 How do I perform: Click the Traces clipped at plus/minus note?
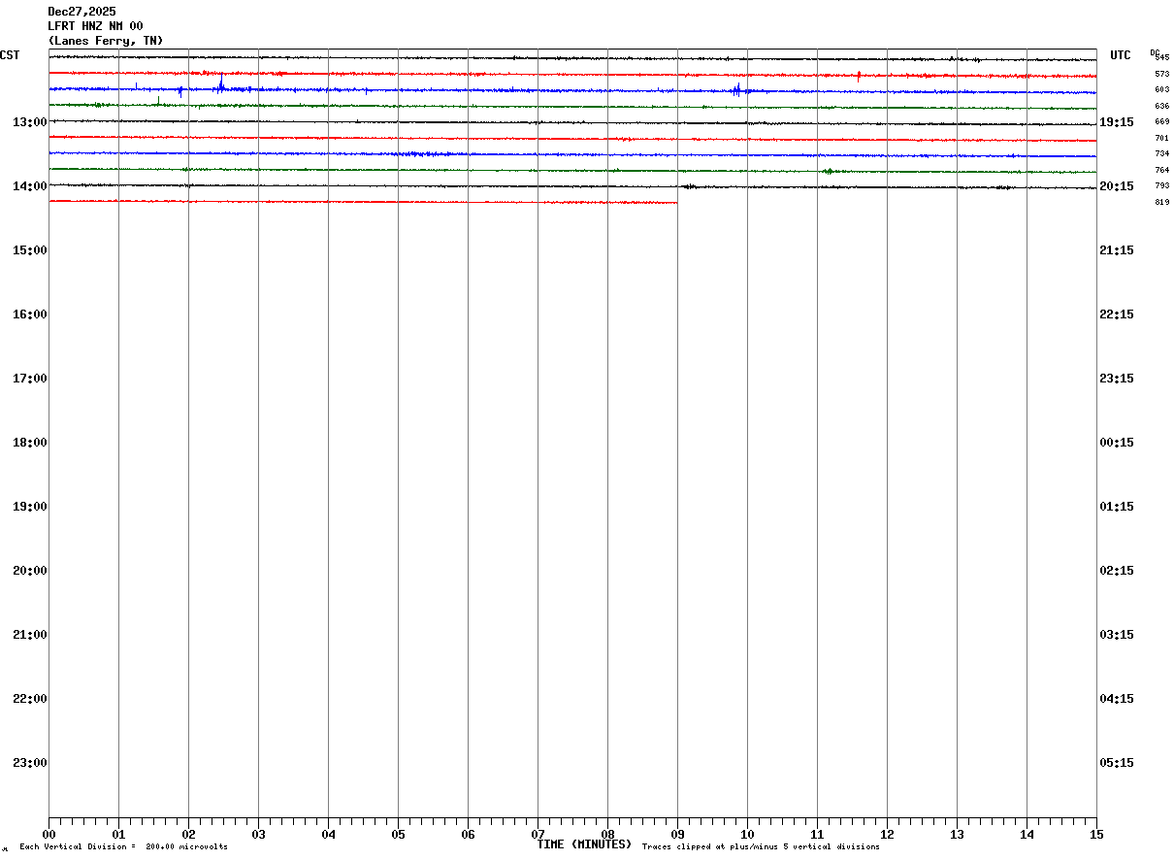tap(761, 847)
